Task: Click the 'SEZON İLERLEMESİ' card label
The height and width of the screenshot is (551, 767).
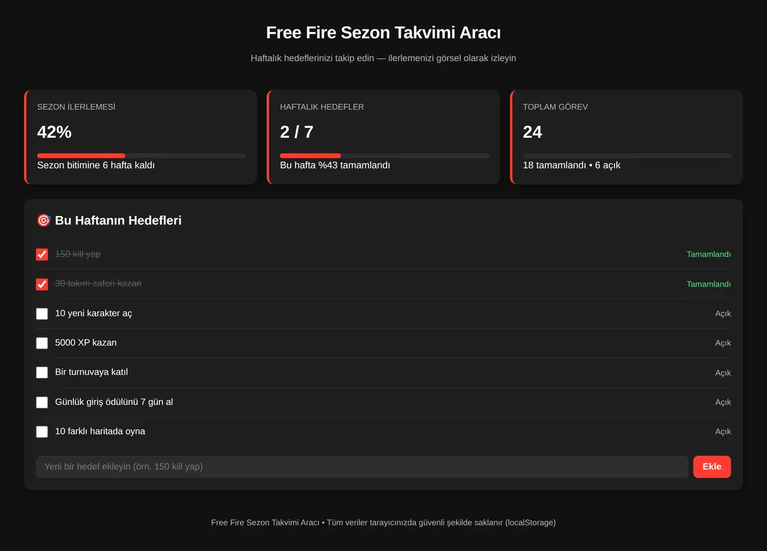Action: [x=76, y=107]
